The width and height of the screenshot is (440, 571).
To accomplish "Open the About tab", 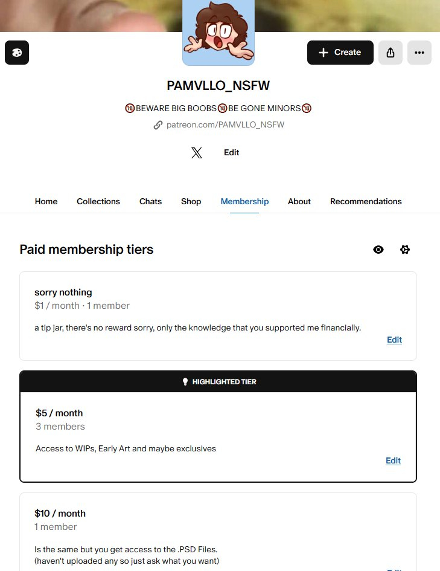I will (x=299, y=202).
